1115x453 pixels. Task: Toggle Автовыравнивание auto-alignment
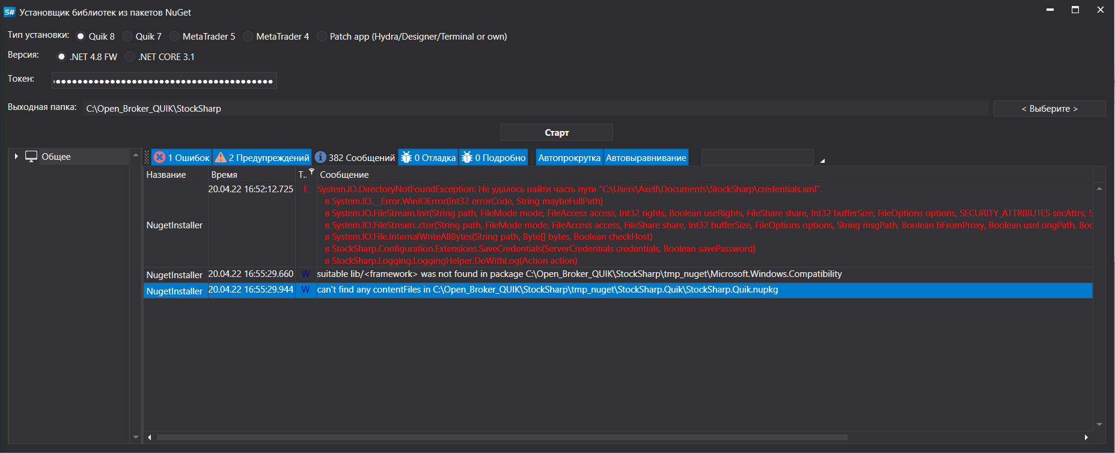646,157
